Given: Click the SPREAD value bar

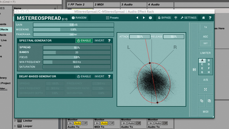Looking at the screenshot, I should [x=77, y=47].
